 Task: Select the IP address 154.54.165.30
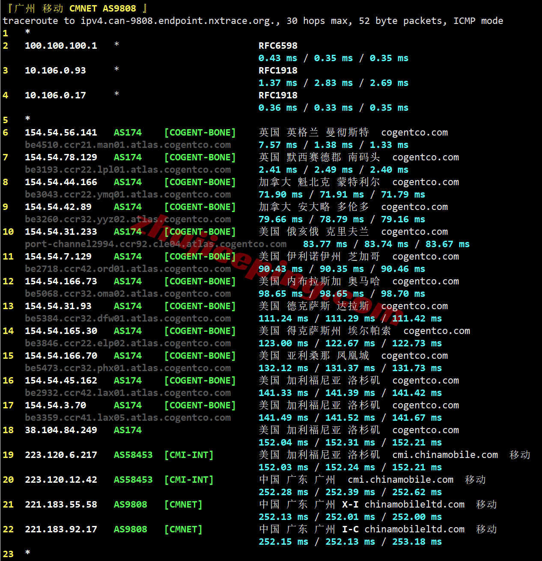coord(61,331)
